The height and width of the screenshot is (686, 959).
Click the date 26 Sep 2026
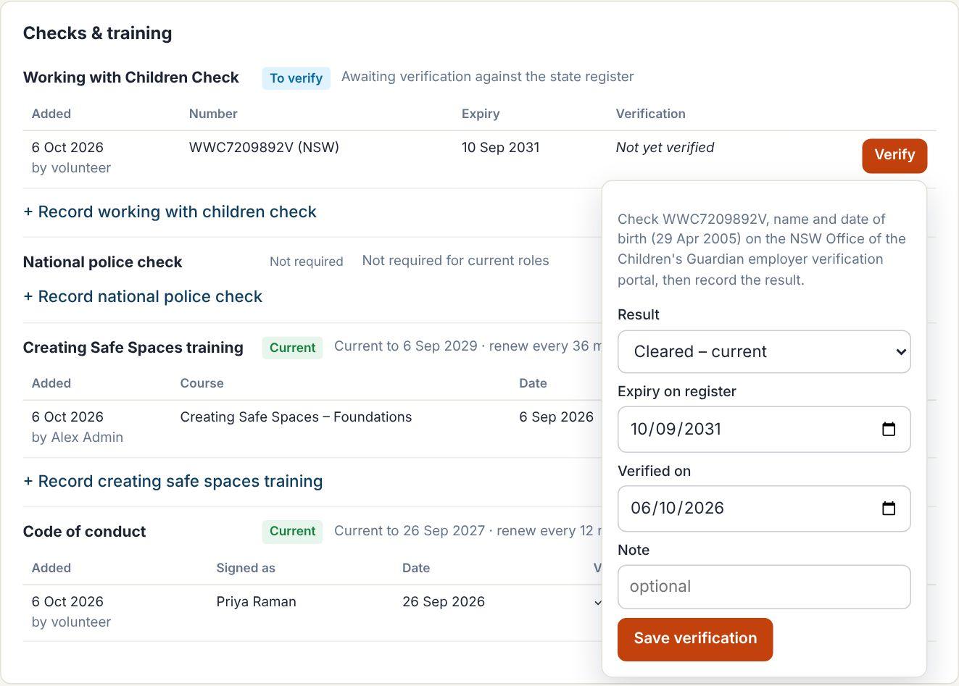pos(444,602)
